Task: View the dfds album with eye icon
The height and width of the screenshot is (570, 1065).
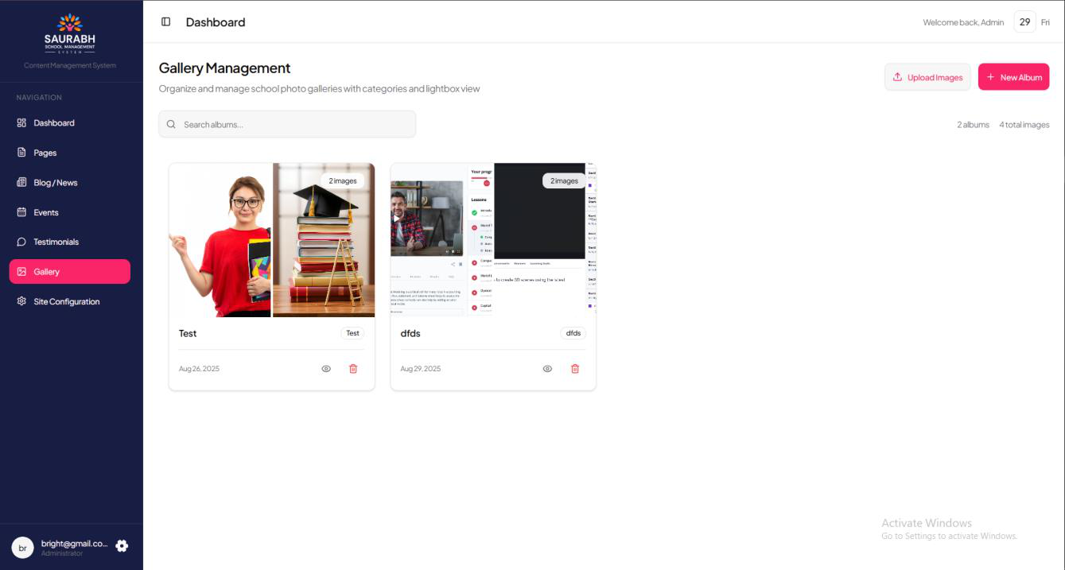Action: [547, 369]
